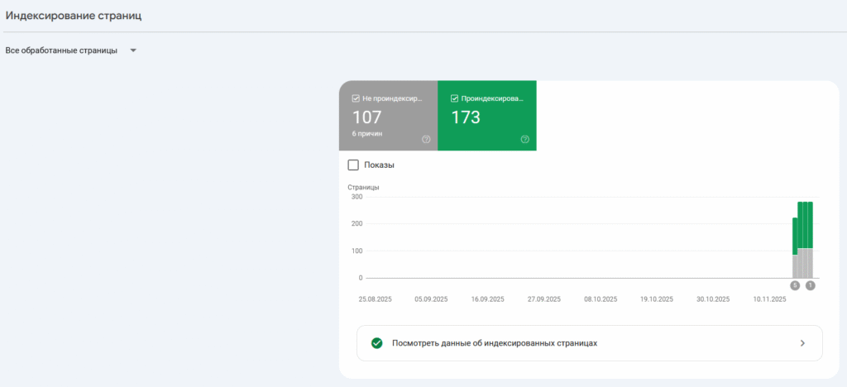Uncheck the Не проиндексировано checkbox
The height and width of the screenshot is (387, 847).
click(356, 98)
